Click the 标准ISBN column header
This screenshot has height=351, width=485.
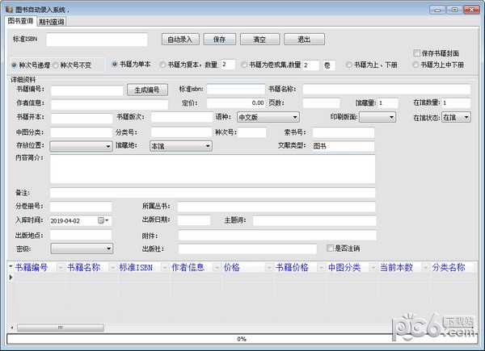[136, 267]
